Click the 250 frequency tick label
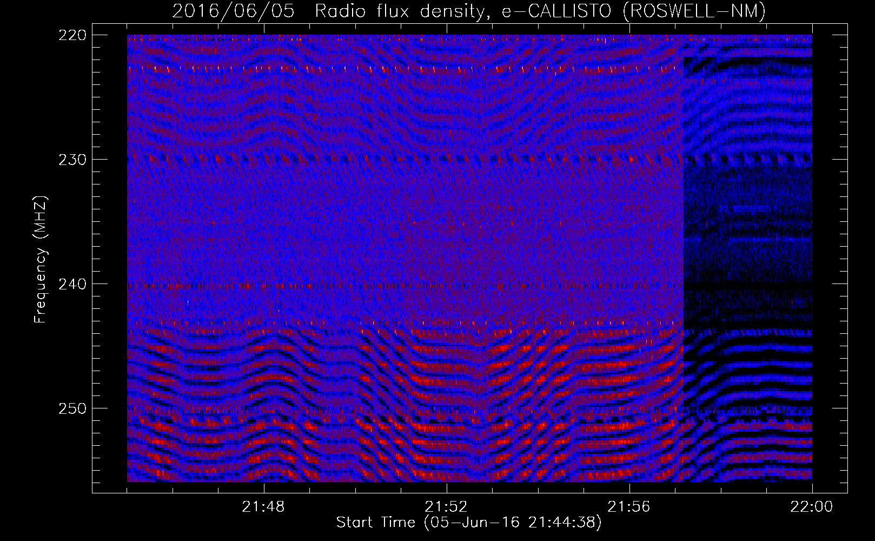Viewport: 875px width, 541px height. tap(72, 408)
